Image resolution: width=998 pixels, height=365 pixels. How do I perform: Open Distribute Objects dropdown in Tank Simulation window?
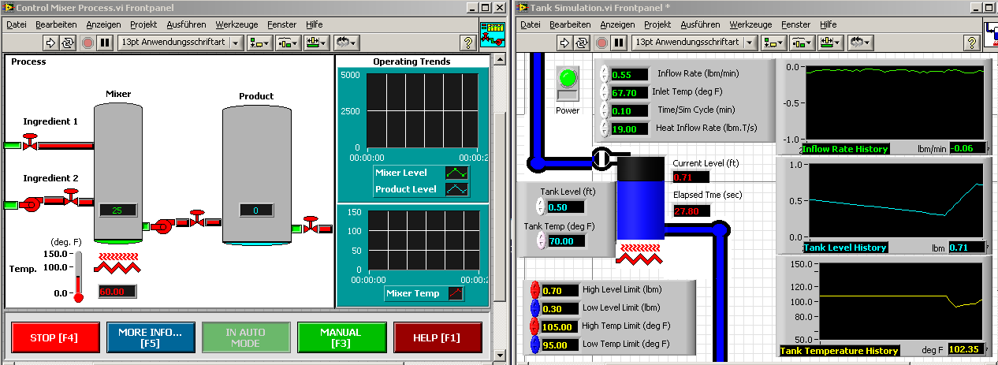coord(802,43)
